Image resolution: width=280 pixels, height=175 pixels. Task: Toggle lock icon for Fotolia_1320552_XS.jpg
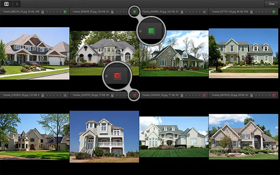pos(112,95)
